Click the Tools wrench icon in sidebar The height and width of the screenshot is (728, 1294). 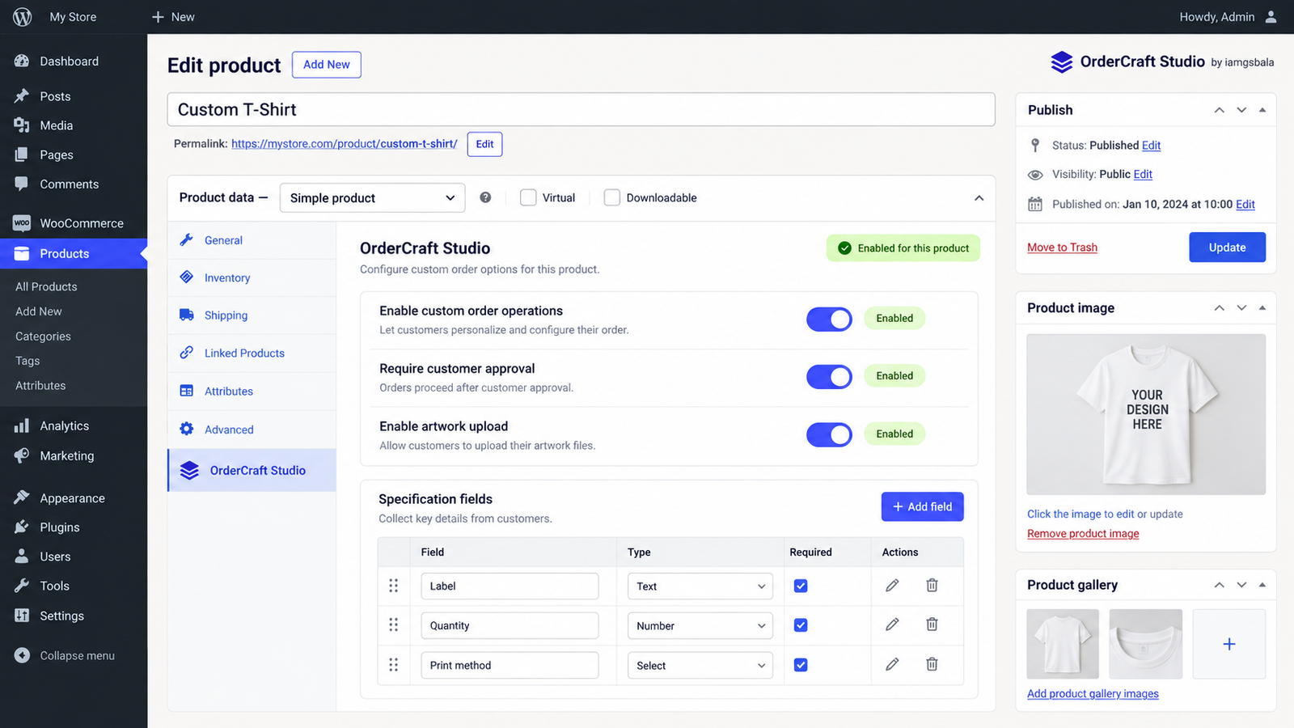[22, 586]
